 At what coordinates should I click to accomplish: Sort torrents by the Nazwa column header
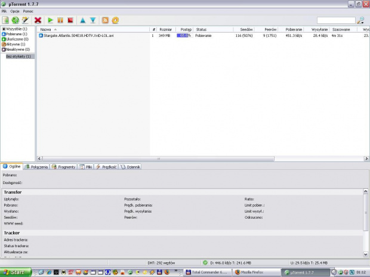point(94,29)
